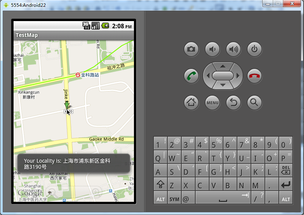This screenshot has width=304, height=215.
Task: Click the number 1 key
Action: click(x=161, y=143)
